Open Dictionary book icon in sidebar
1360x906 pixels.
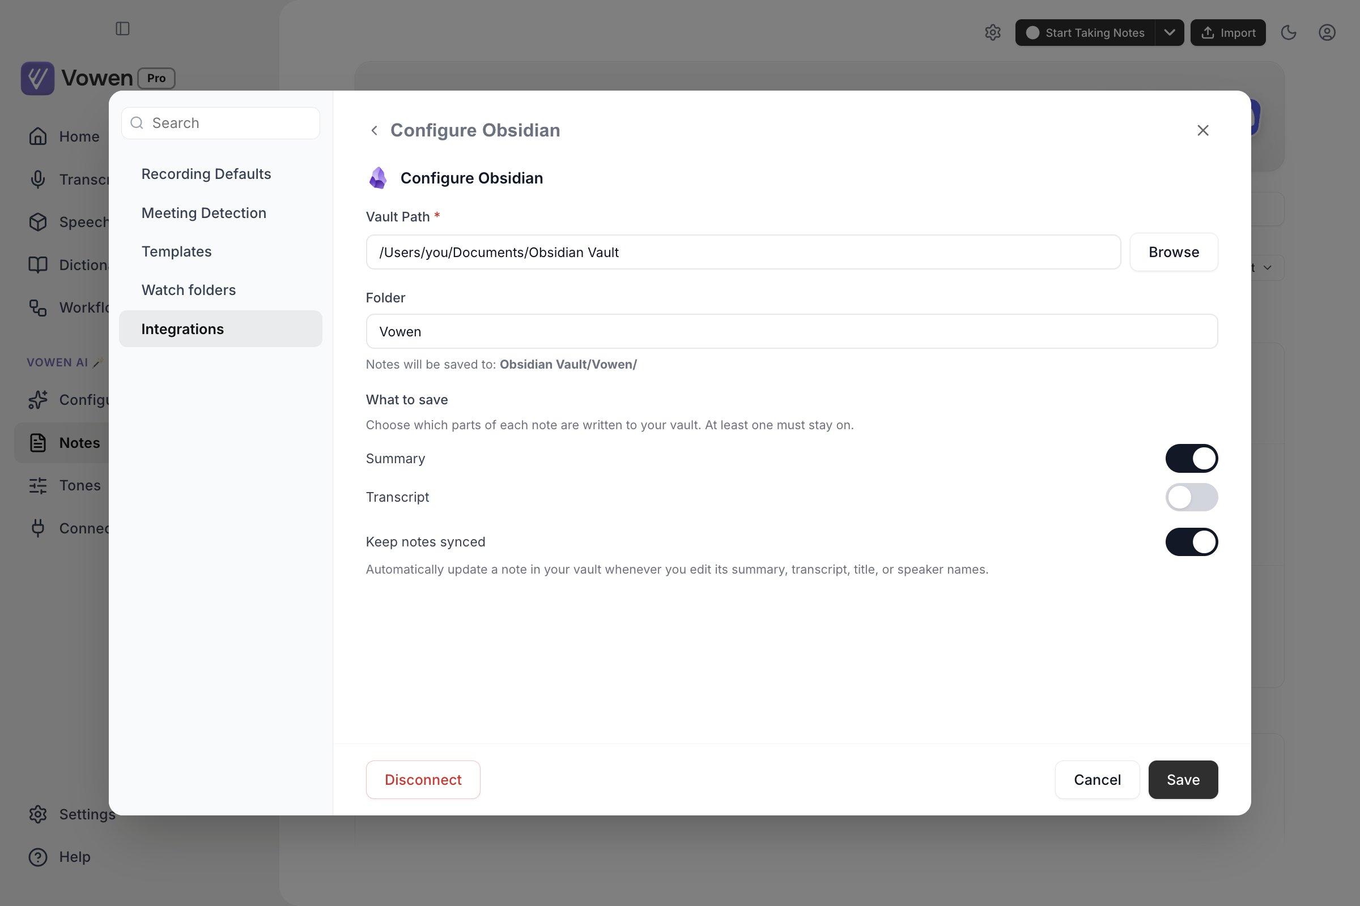click(x=38, y=264)
